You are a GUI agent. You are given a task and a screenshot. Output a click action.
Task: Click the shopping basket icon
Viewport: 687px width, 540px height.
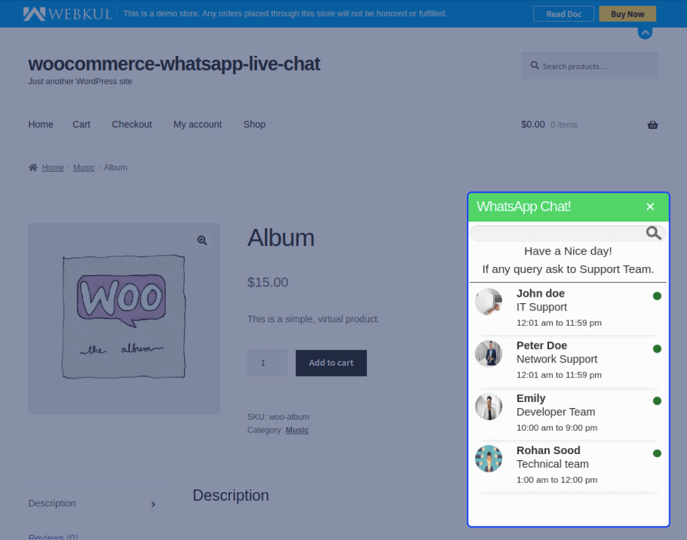(653, 125)
